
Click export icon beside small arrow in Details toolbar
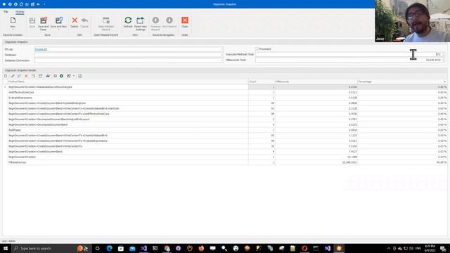69,76
